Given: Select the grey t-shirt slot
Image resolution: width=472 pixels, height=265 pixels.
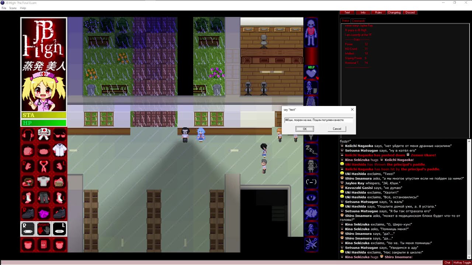Looking at the screenshot, I should [x=44, y=181].
